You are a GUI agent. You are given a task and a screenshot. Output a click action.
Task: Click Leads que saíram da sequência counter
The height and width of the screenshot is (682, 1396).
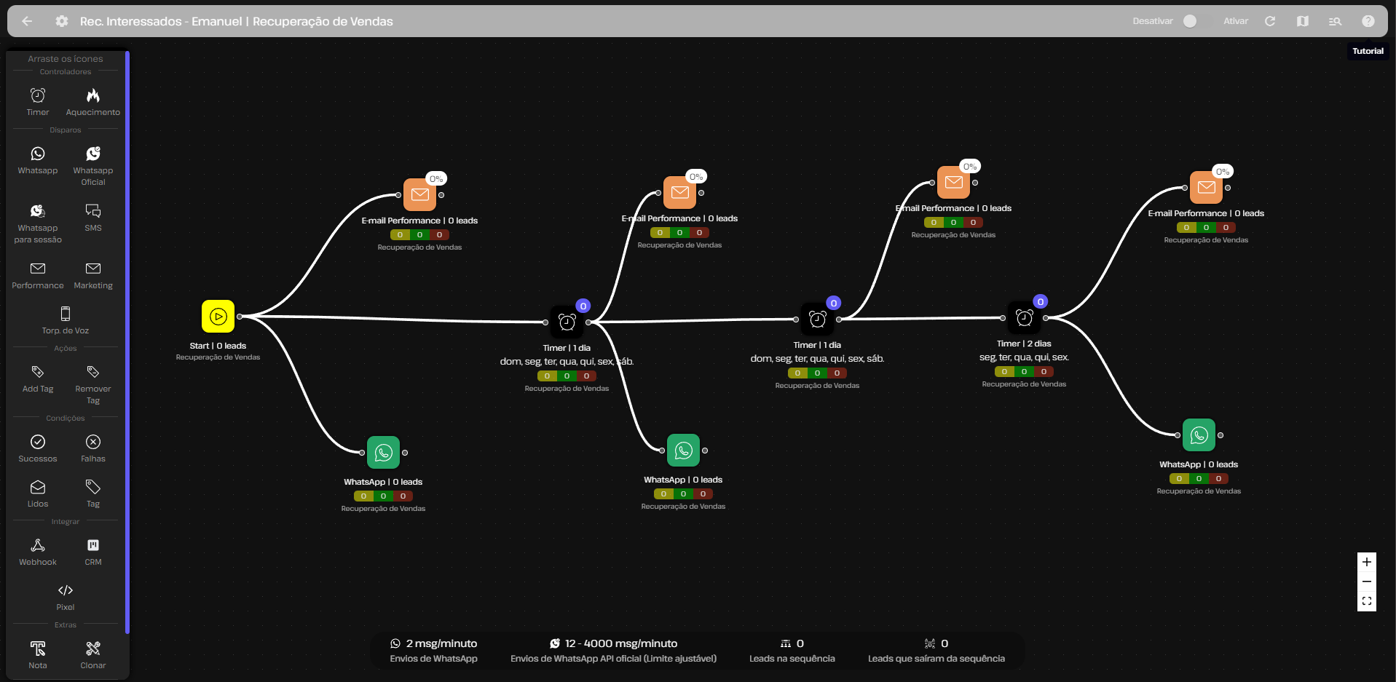click(936, 650)
